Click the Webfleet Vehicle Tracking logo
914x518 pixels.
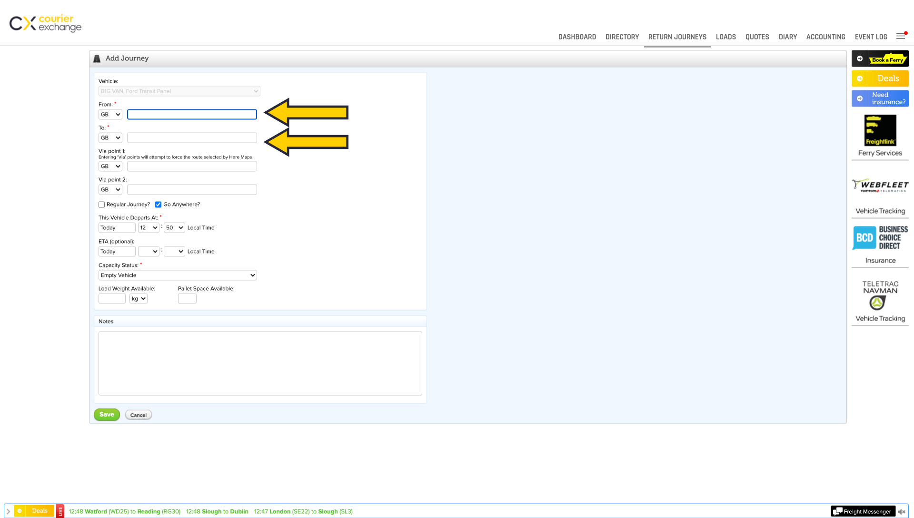pos(880,186)
